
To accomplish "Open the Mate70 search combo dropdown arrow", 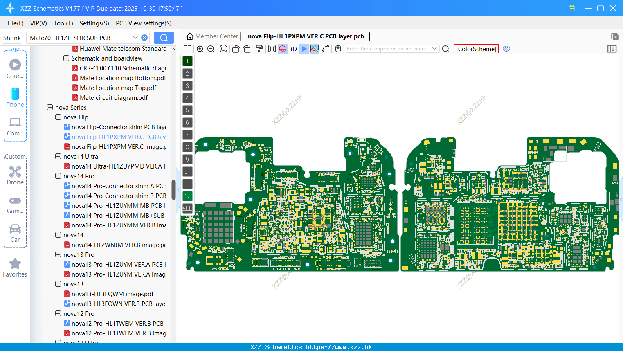I will pyautogui.click(x=135, y=38).
